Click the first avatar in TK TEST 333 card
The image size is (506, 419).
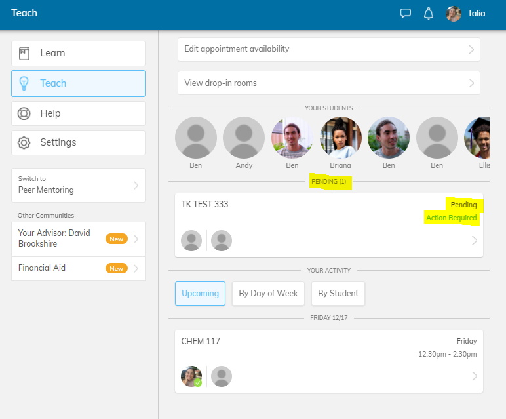(x=191, y=241)
